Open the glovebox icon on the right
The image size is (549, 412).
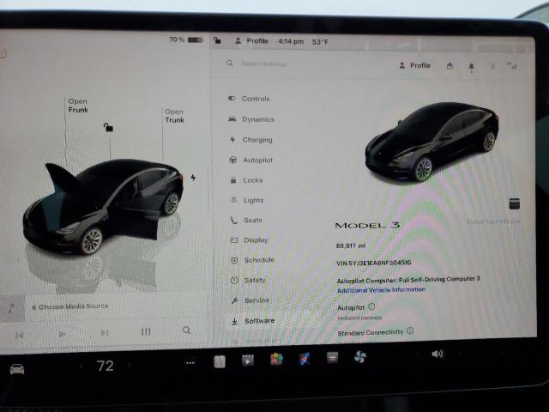click(514, 203)
